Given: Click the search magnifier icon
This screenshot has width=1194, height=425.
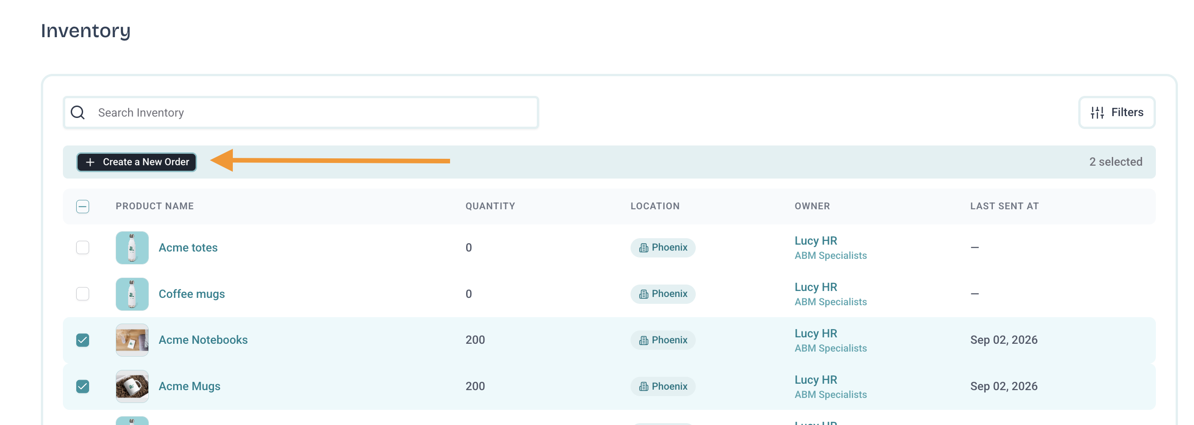Looking at the screenshot, I should (78, 112).
